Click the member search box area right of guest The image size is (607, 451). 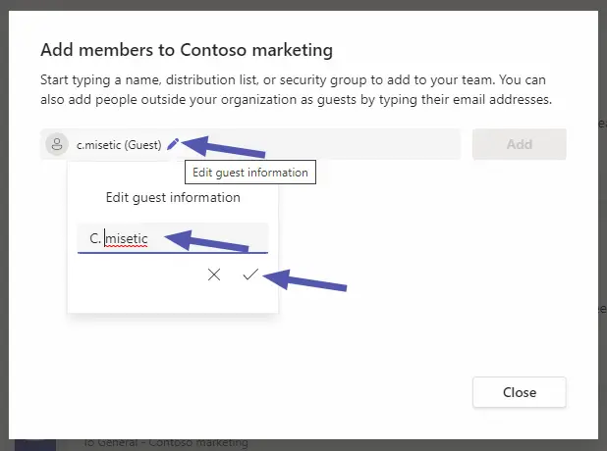[x=321, y=144]
